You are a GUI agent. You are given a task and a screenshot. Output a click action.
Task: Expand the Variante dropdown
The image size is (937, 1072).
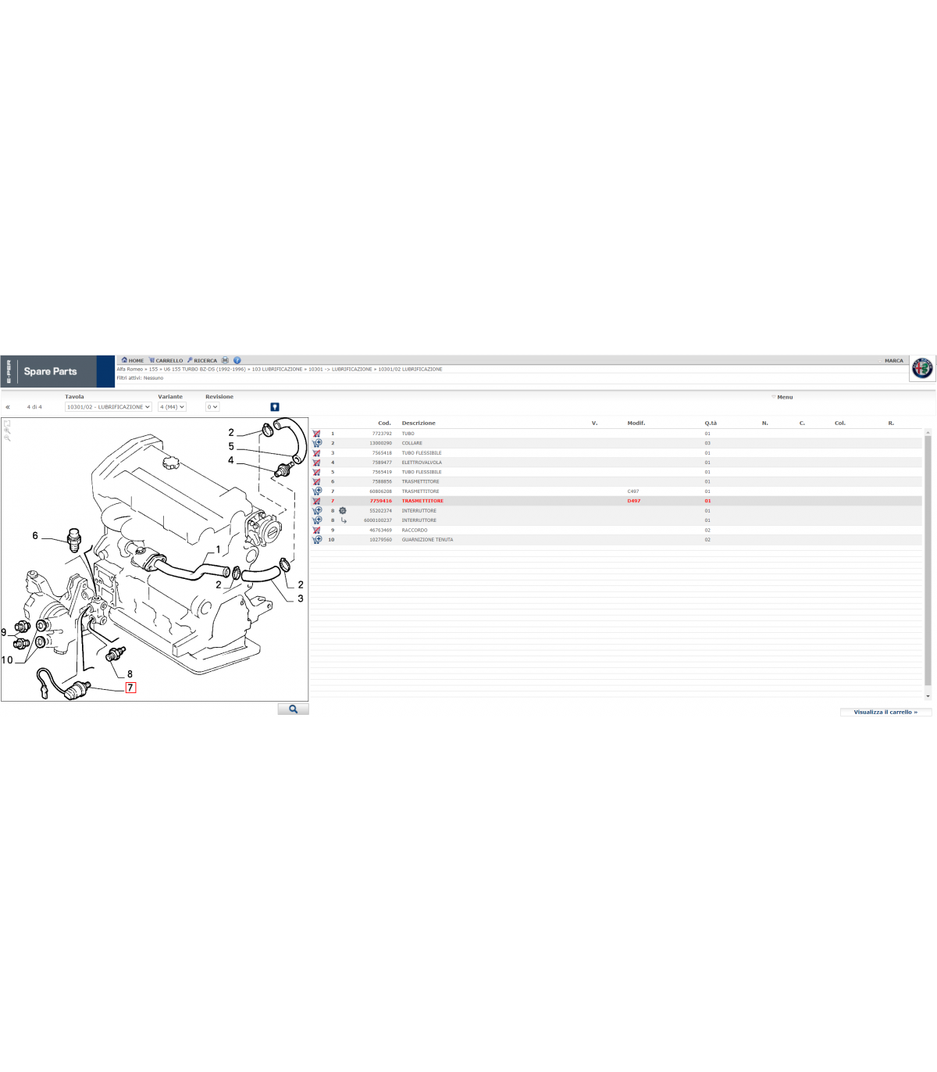pos(172,407)
